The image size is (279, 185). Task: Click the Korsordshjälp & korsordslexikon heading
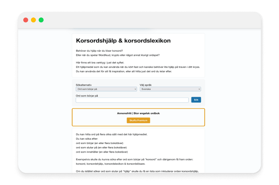123,41
